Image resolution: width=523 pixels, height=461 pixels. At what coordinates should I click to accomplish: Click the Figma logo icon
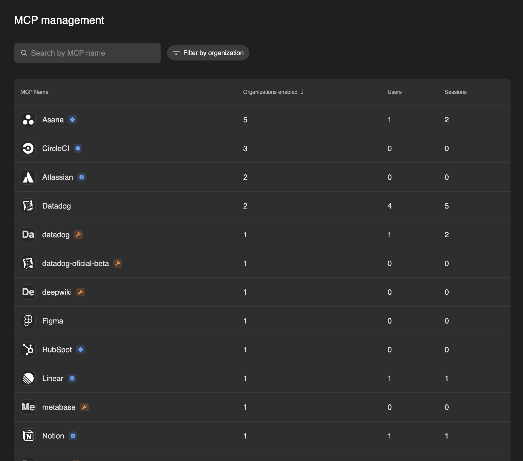click(28, 321)
